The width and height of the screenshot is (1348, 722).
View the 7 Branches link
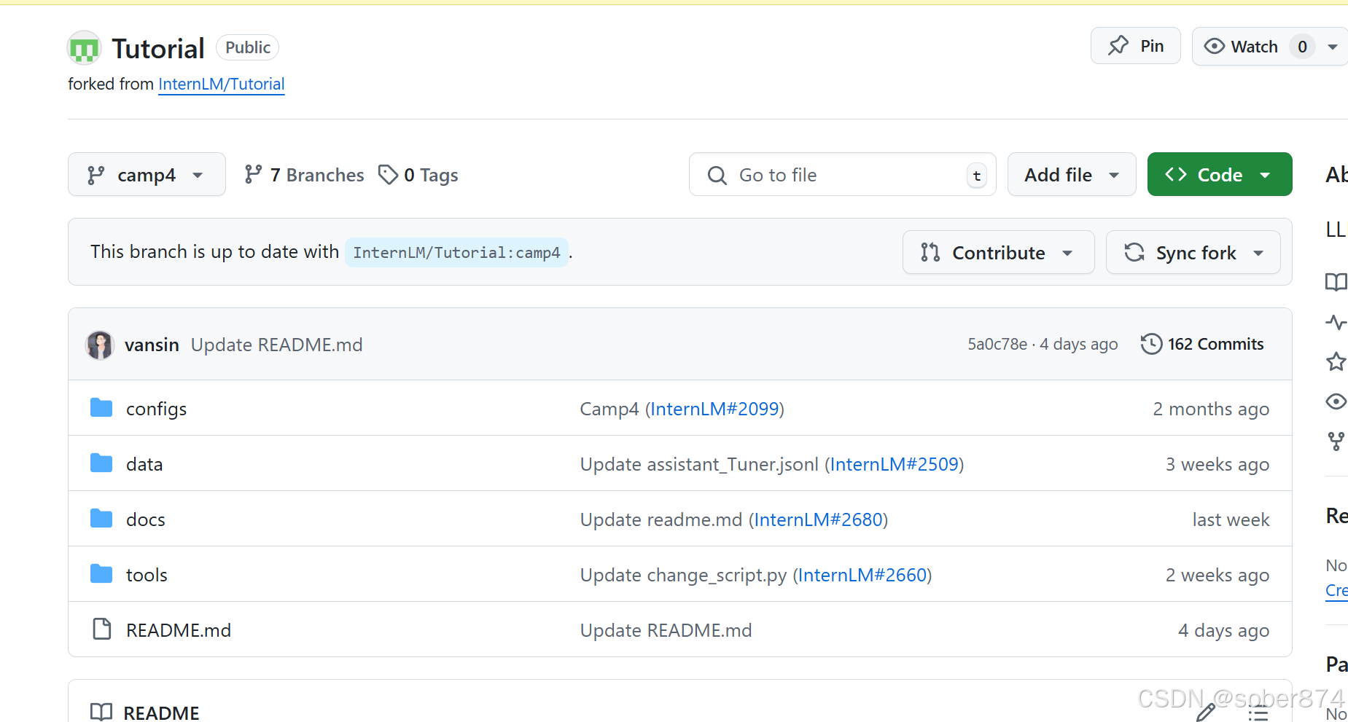304,175
